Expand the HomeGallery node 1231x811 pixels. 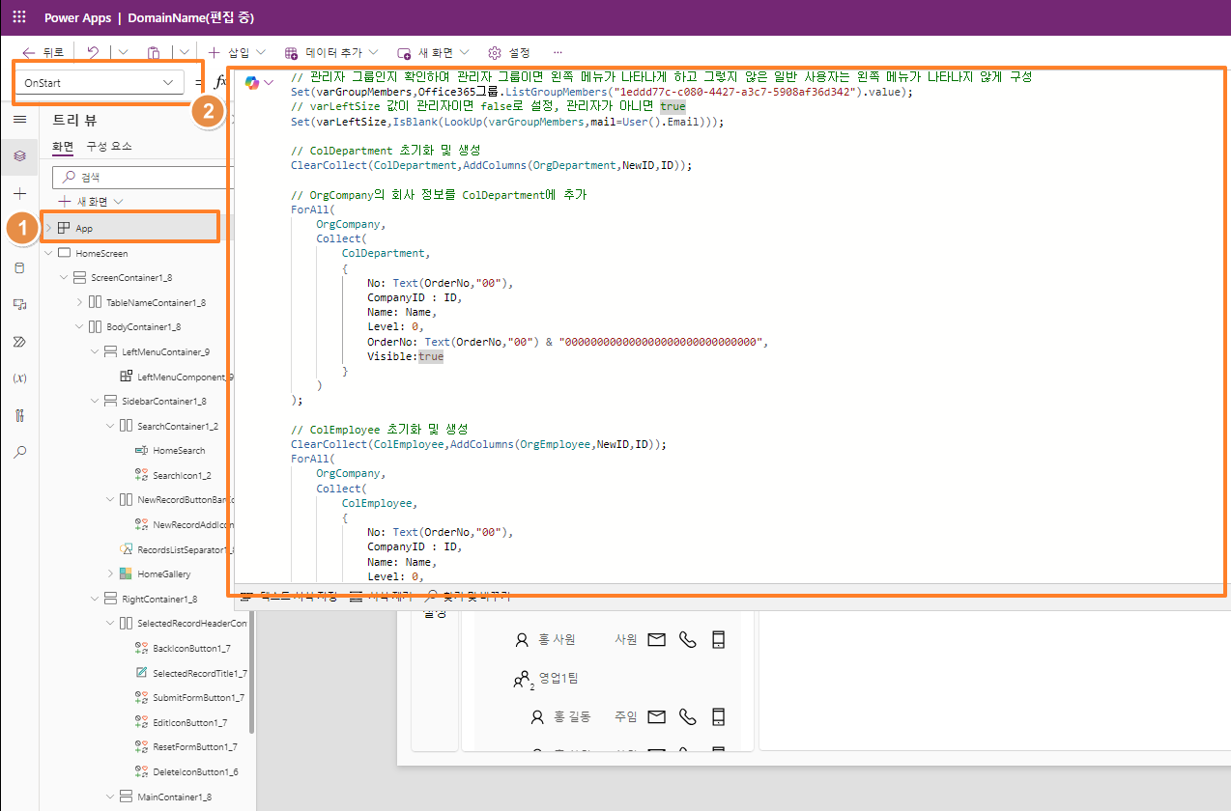coord(110,573)
